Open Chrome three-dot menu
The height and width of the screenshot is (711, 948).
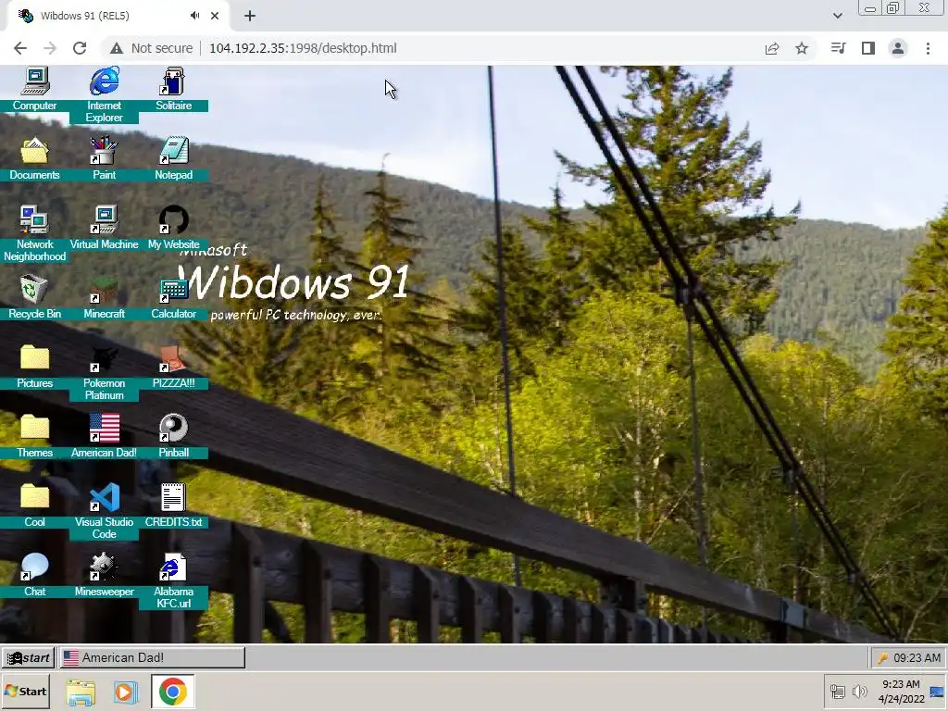928,48
